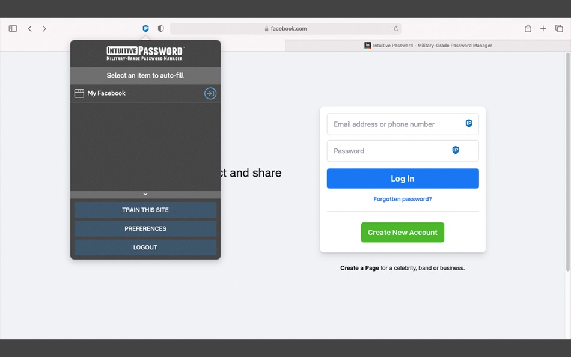Show the tab overview icon
The image size is (571, 357).
coord(559,28)
